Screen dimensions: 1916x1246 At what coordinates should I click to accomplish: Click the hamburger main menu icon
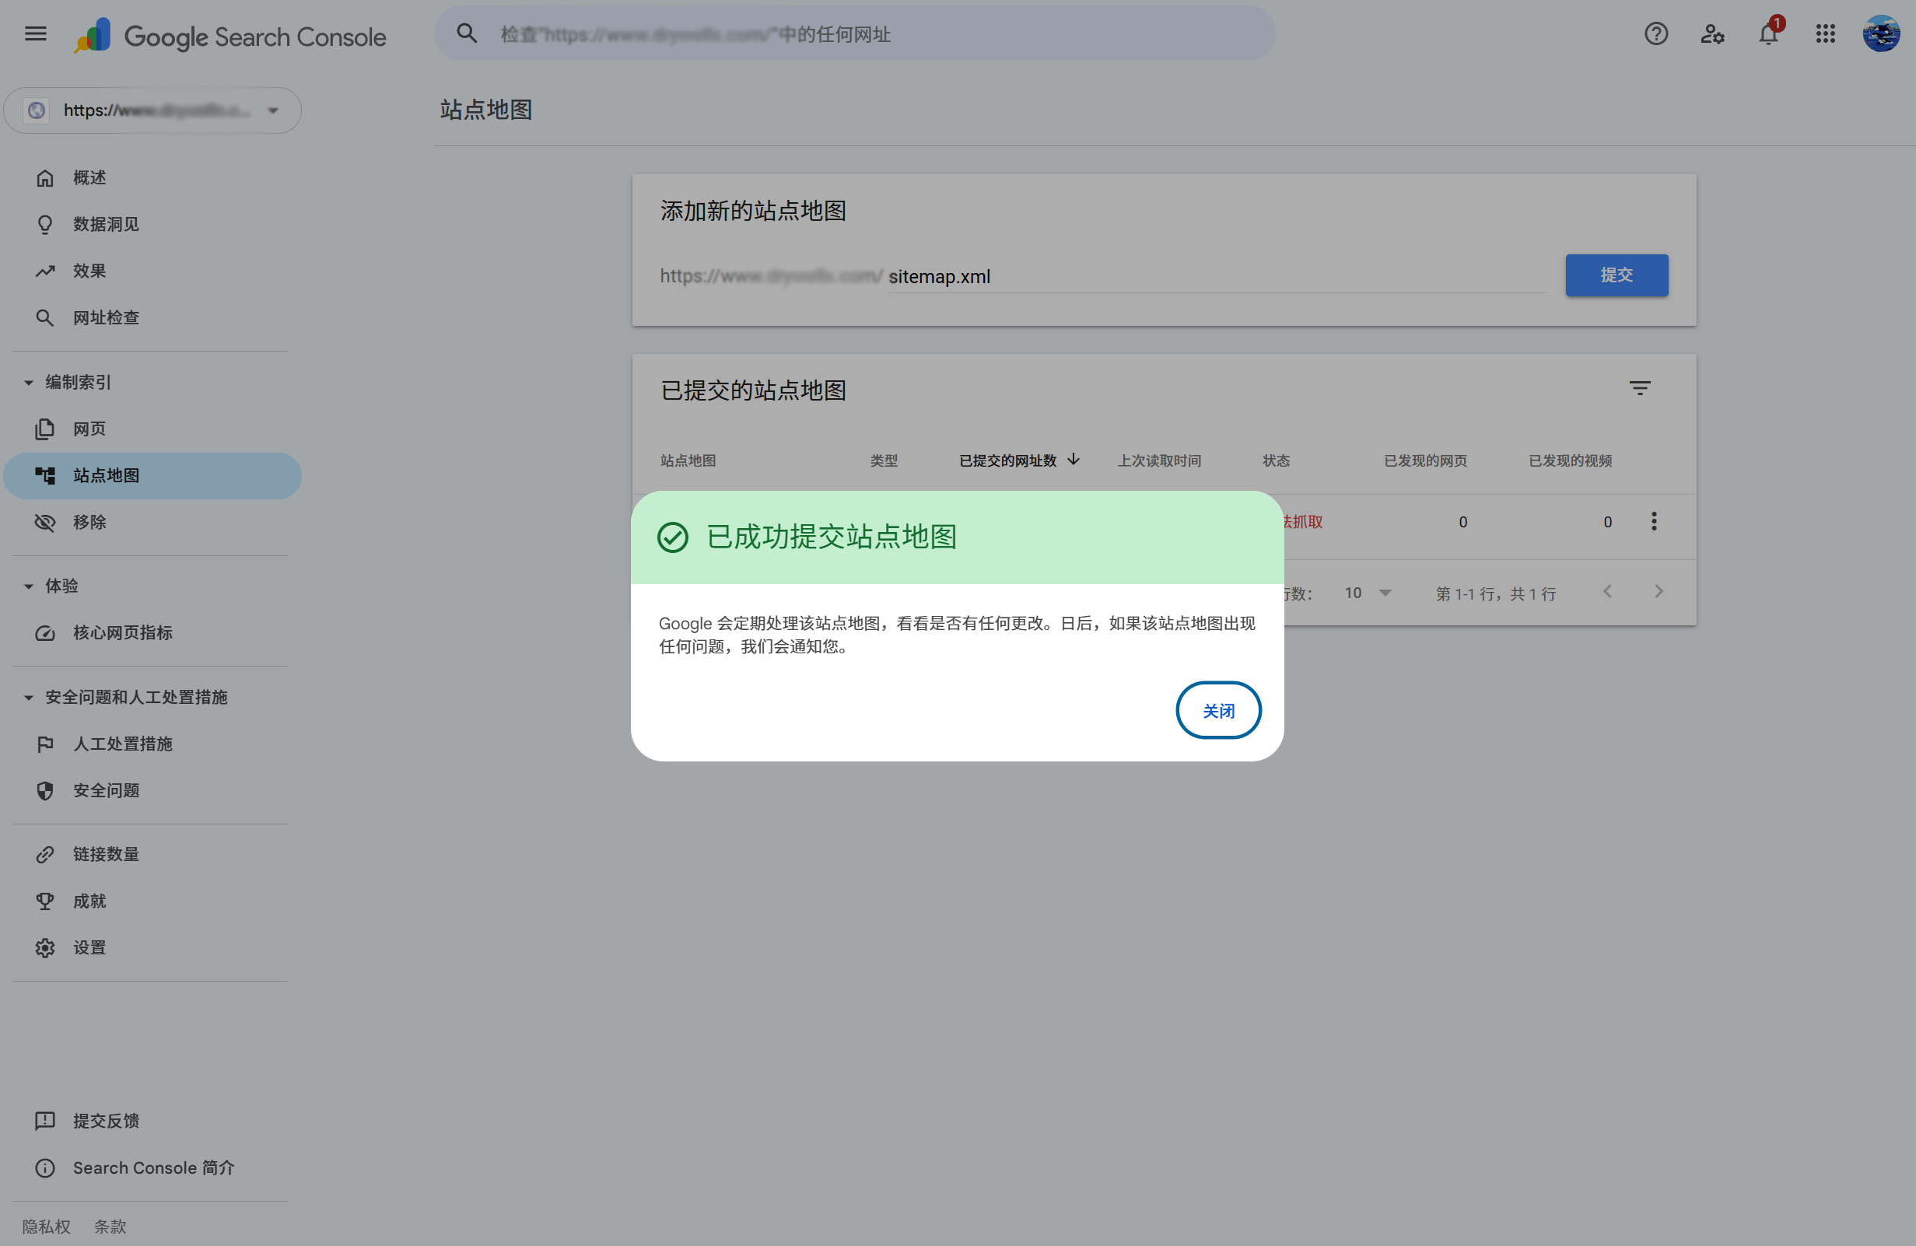[36, 33]
